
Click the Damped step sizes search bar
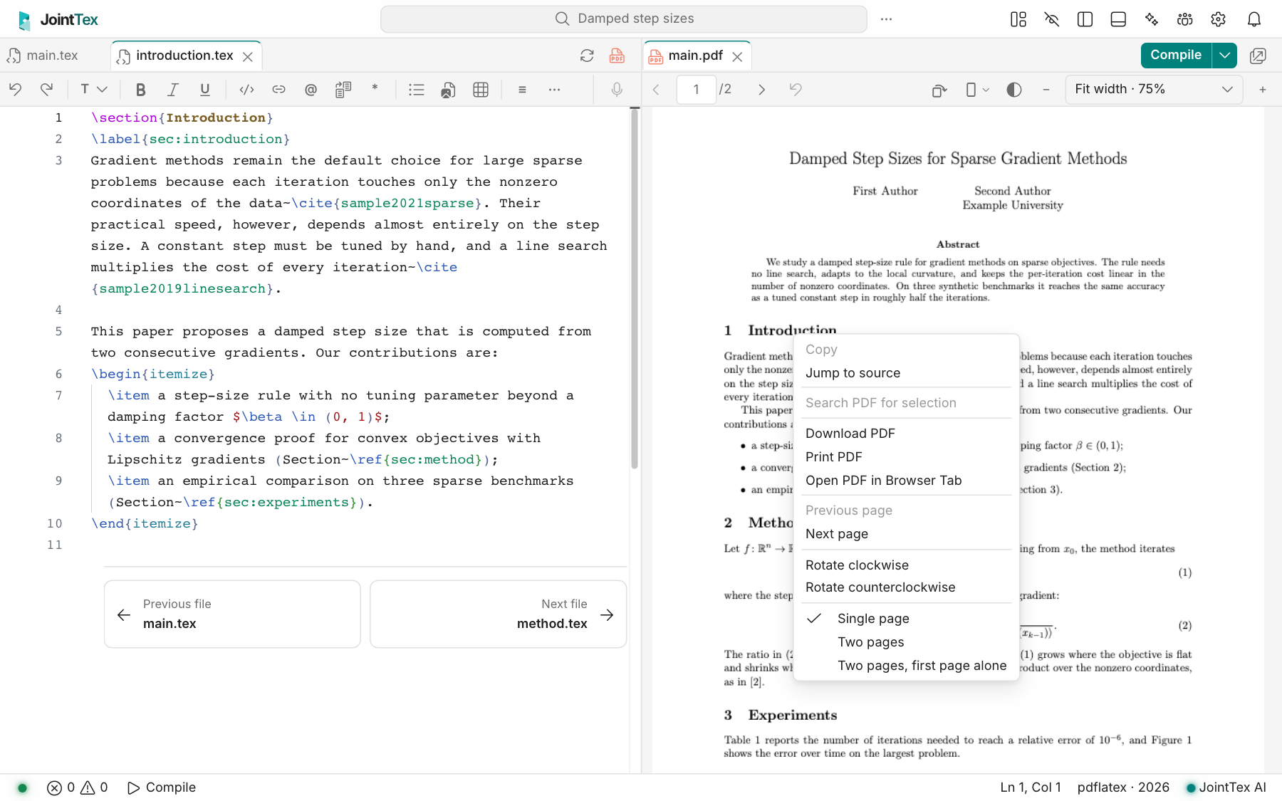624,19
